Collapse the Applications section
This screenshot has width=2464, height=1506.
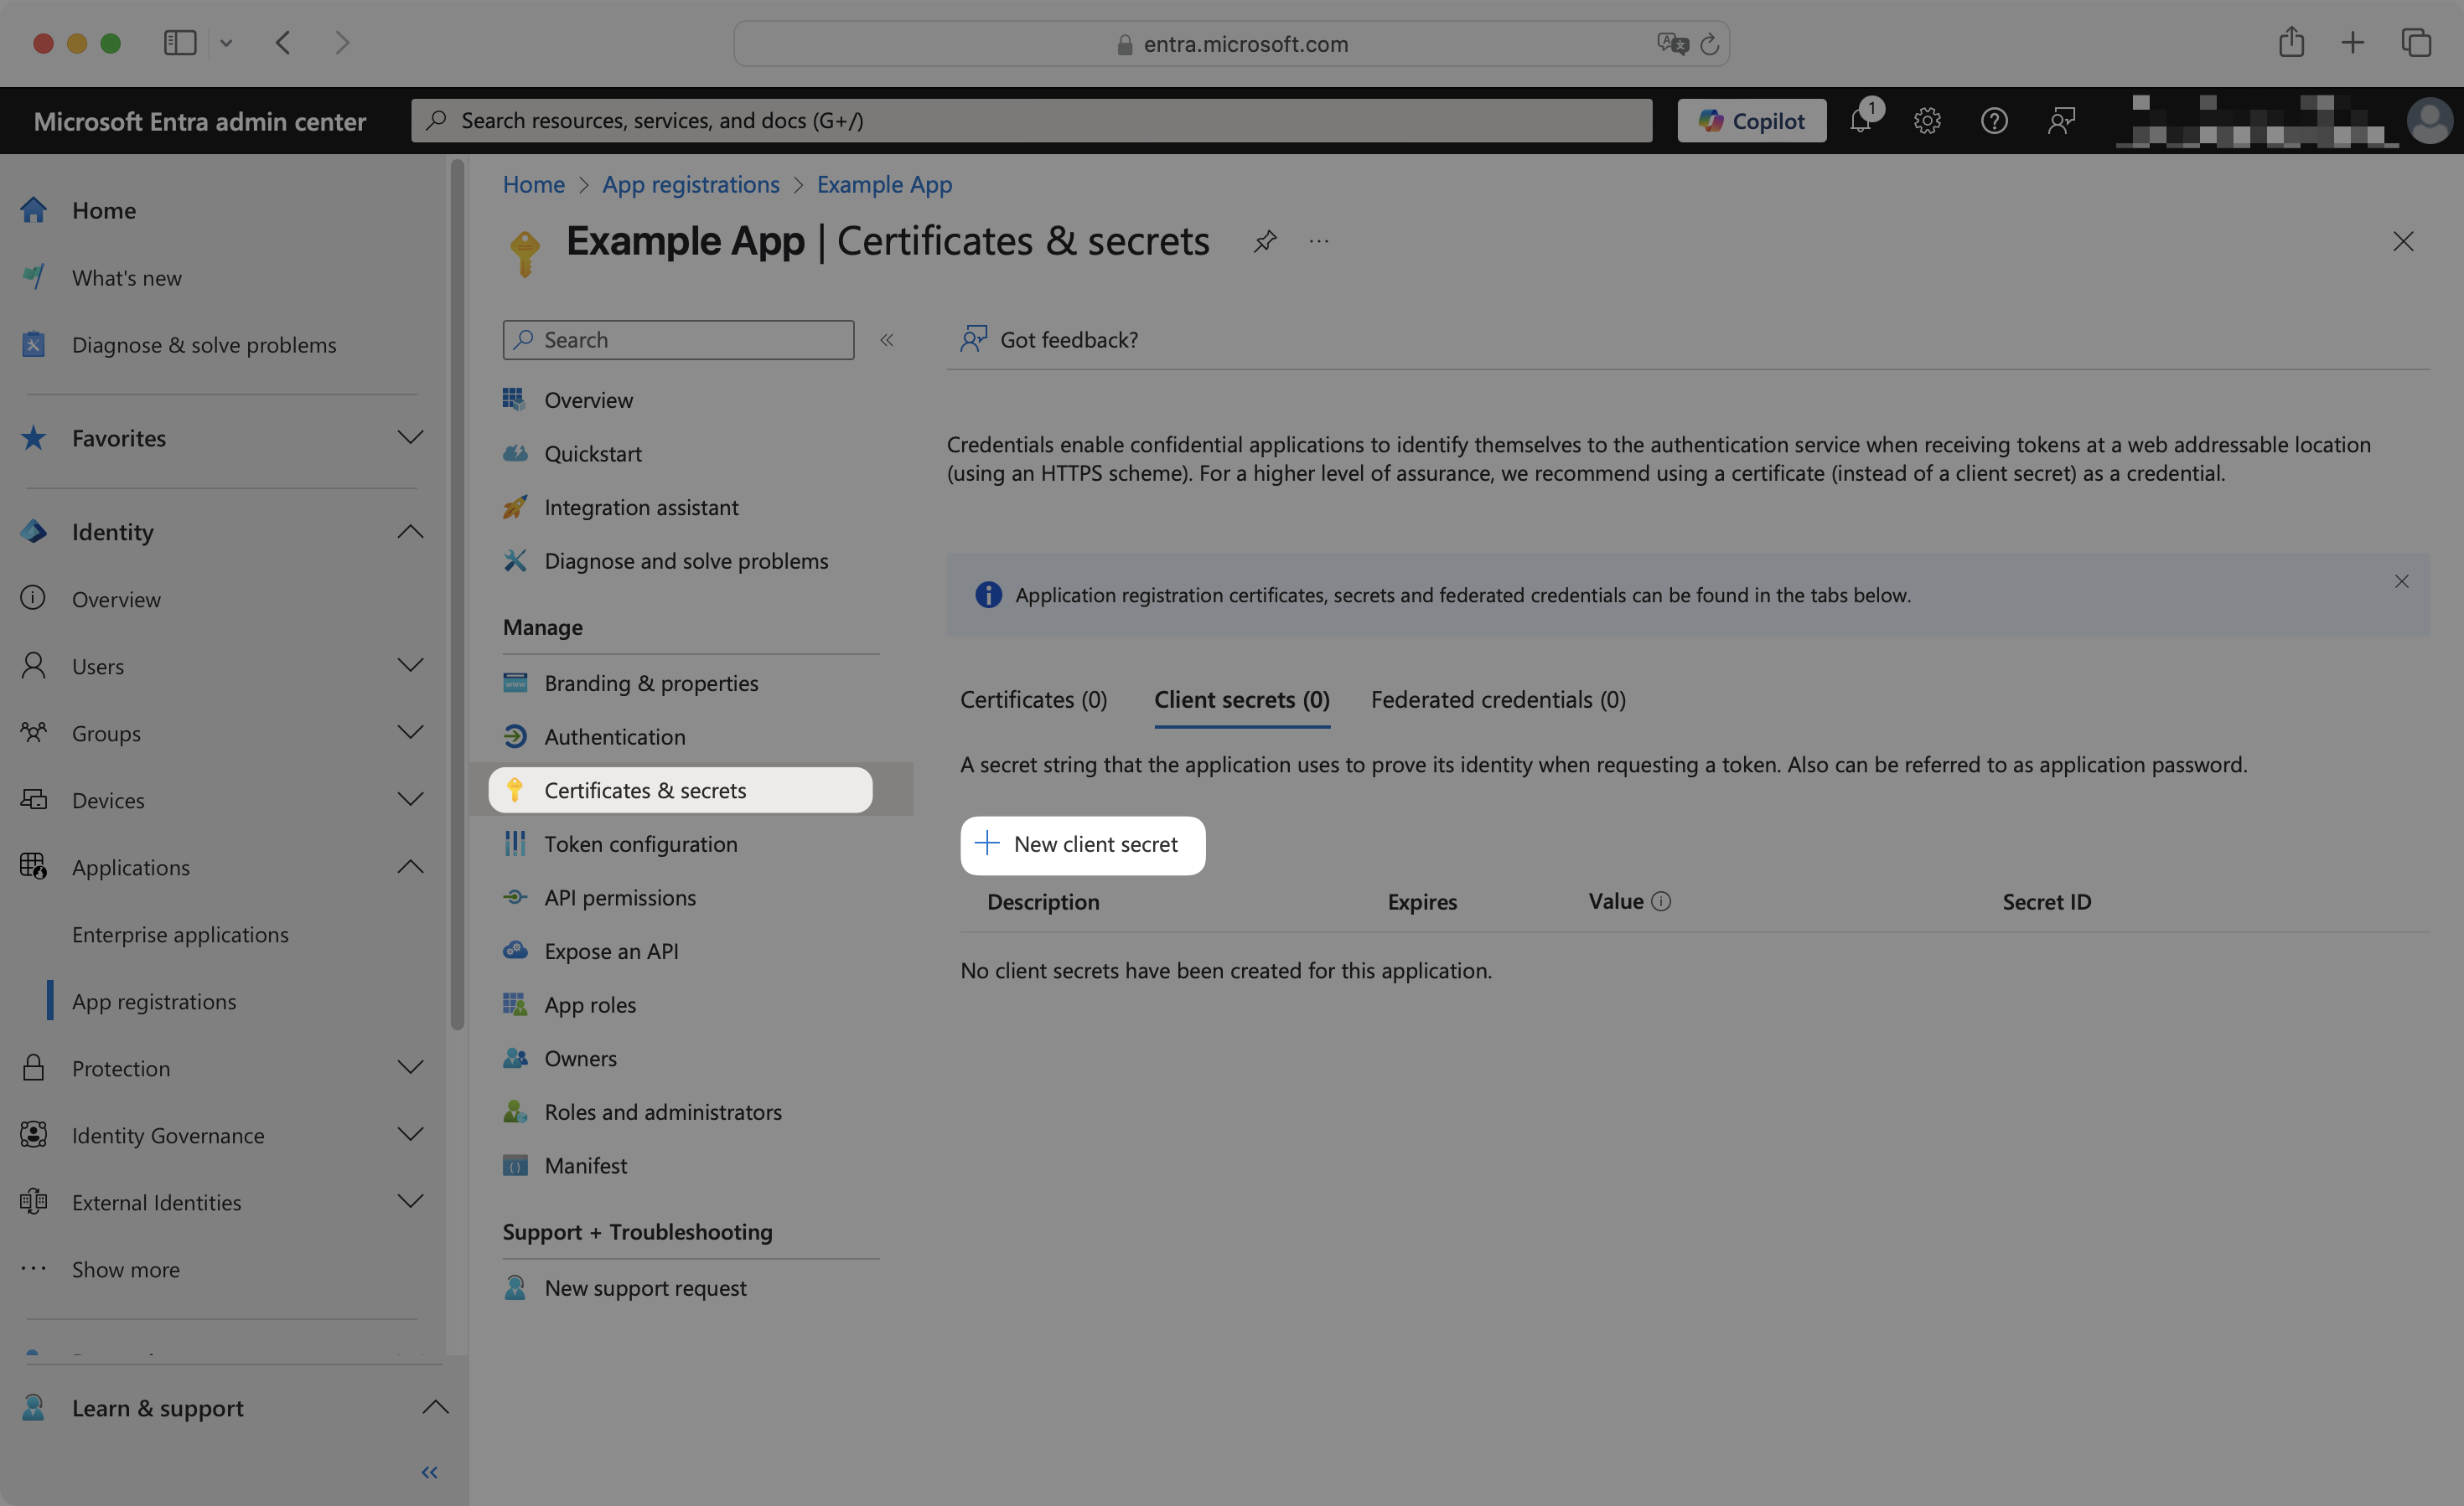(410, 866)
